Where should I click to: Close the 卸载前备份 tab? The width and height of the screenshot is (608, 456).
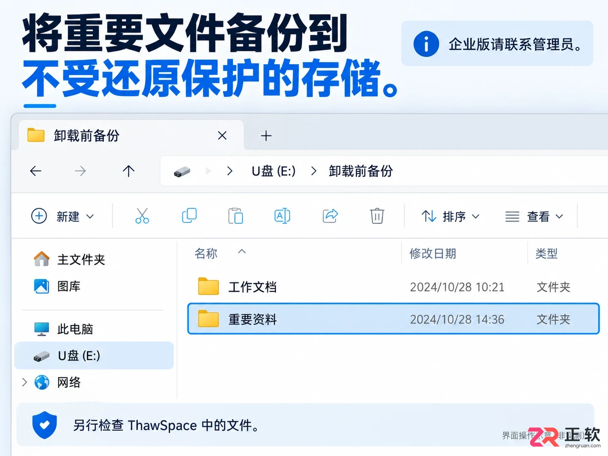click(222, 136)
